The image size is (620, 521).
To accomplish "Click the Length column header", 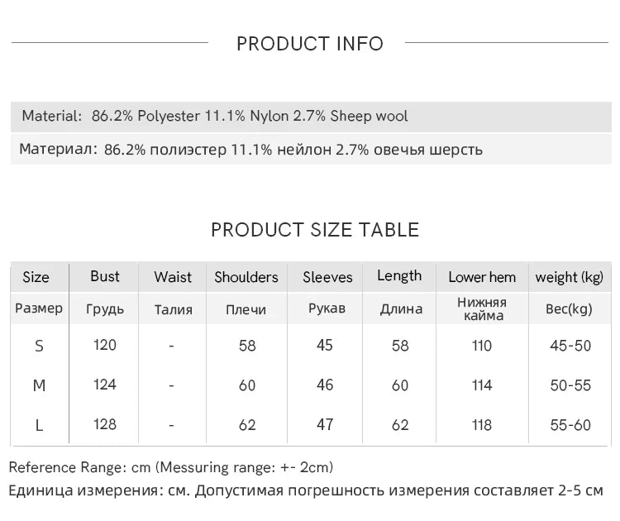I will pyautogui.click(x=399, y=276).
